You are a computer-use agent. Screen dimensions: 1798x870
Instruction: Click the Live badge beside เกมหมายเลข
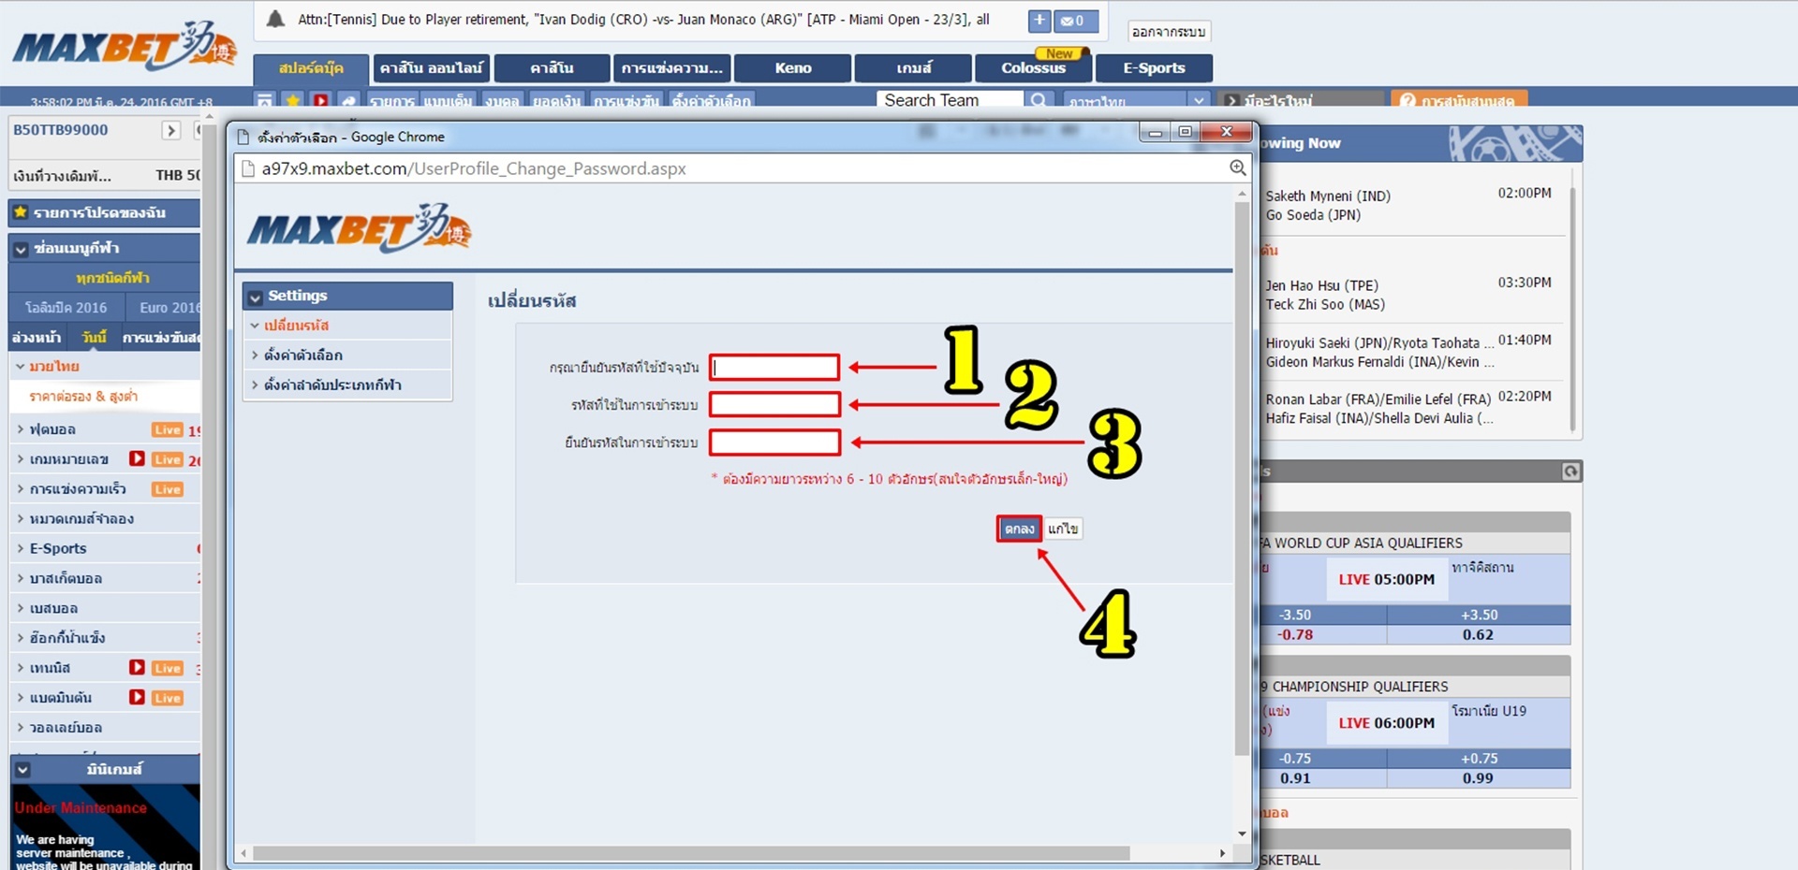click(x=168, y=459)
